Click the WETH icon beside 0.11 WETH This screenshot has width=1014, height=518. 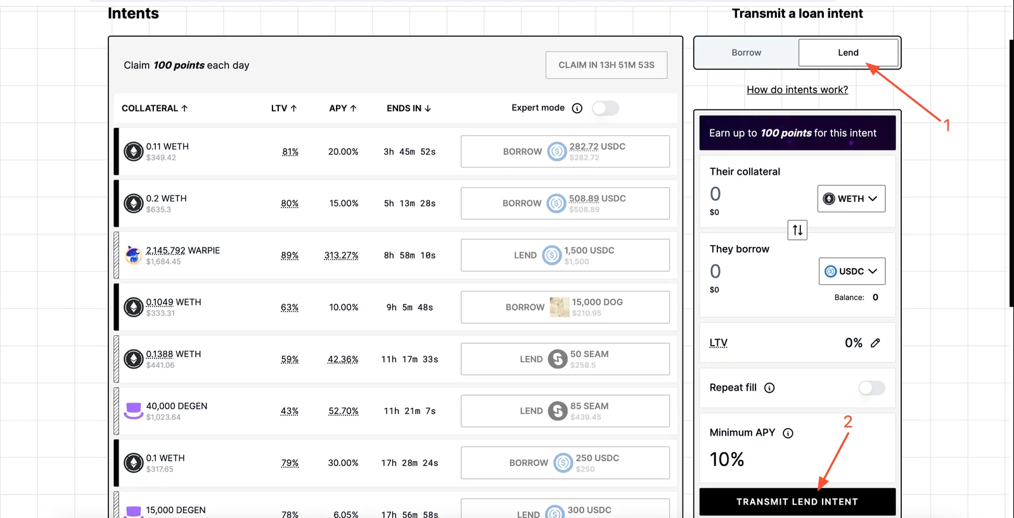(133, 151)
